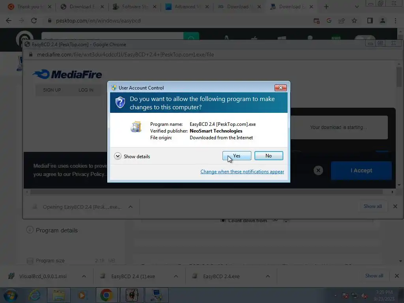Dismiss the MediaFire cookie banner X

click(318, 170)
